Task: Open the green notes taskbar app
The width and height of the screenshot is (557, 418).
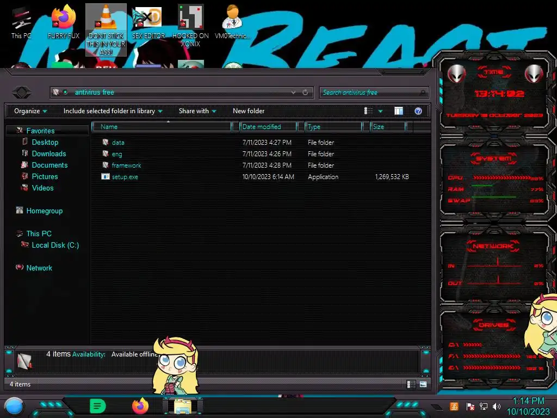Action: click(98, 406)
